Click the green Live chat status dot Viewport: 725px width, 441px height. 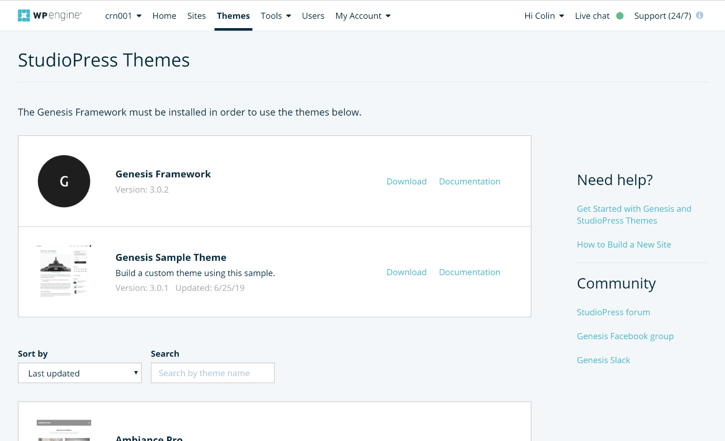(x=619, y=15)
